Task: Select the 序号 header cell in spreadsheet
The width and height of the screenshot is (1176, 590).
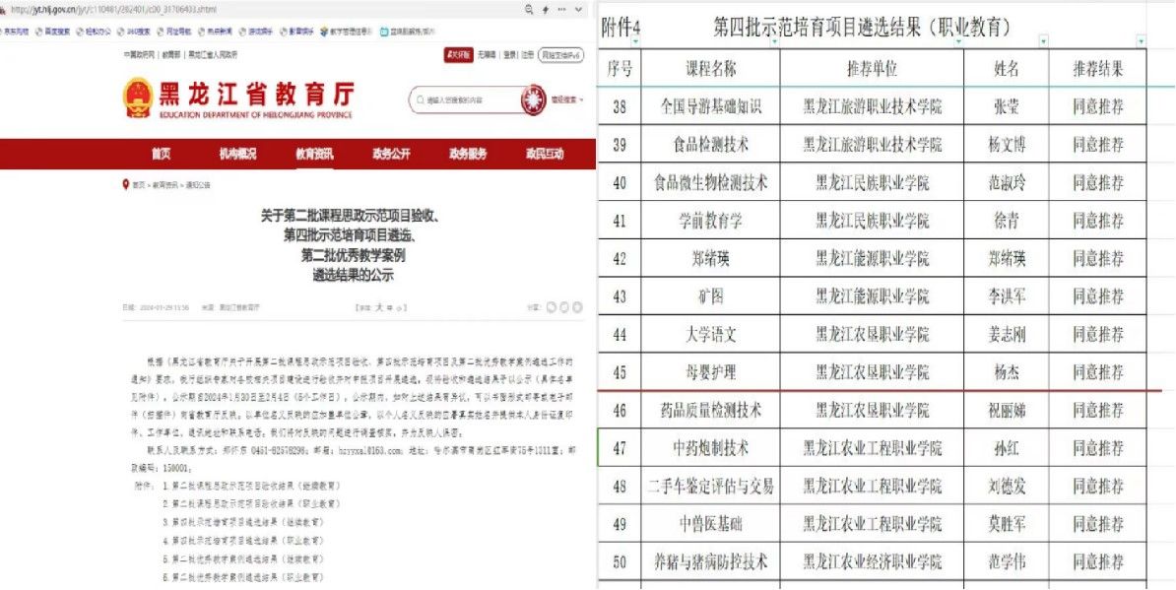Action: (x=621, y=68)
